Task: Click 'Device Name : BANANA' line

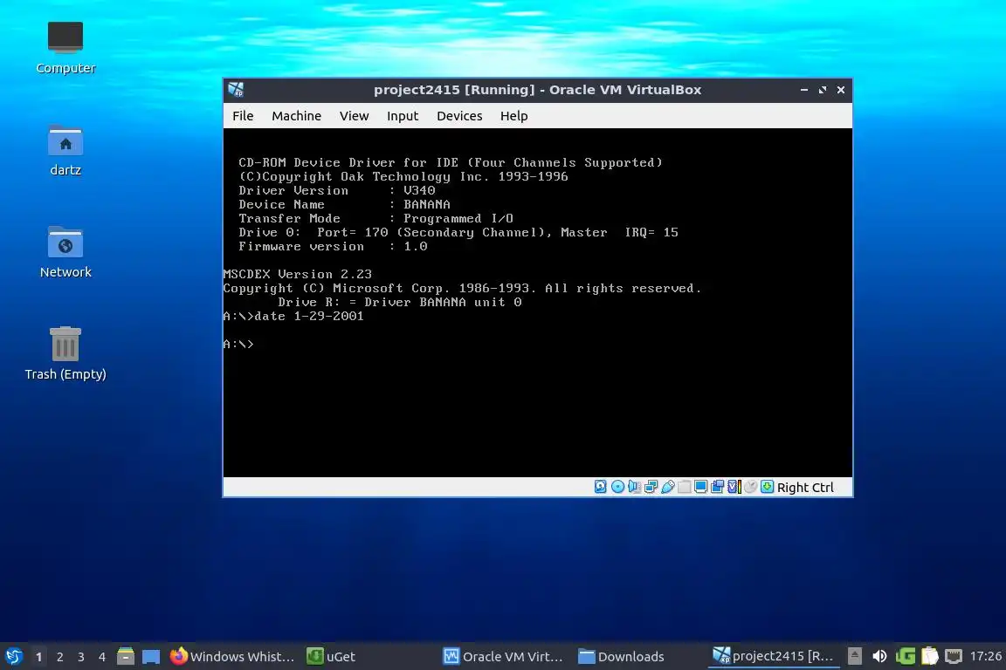Action: [345, 204]
